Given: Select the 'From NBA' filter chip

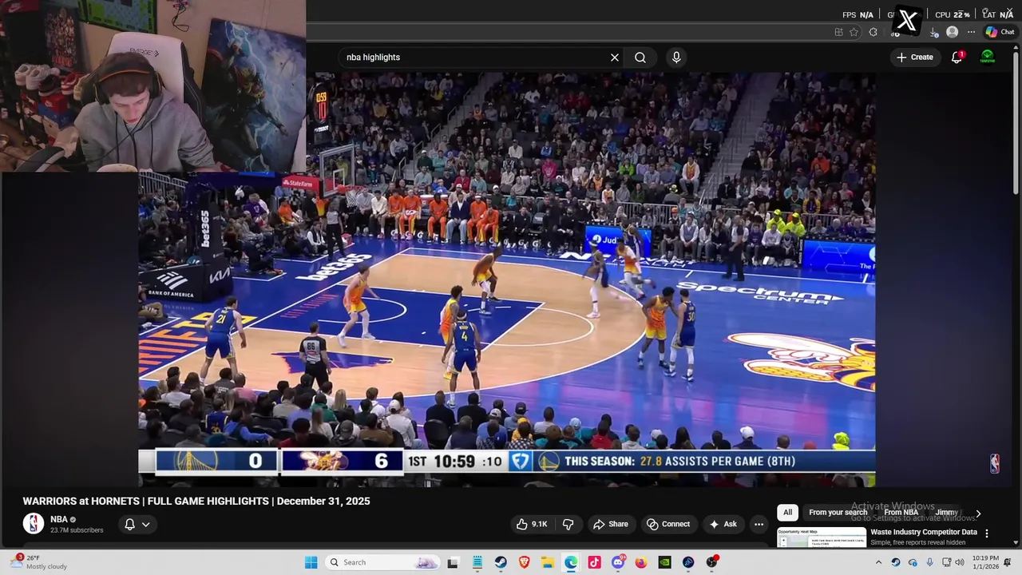Looking at the screenshot, I should point(901,513).
